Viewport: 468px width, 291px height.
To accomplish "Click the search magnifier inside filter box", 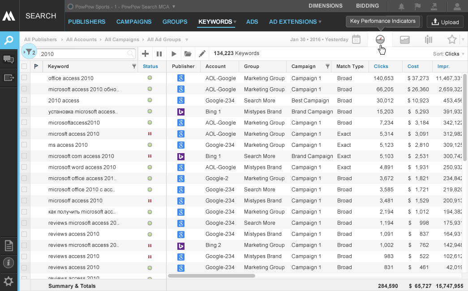I will [130, 54].
